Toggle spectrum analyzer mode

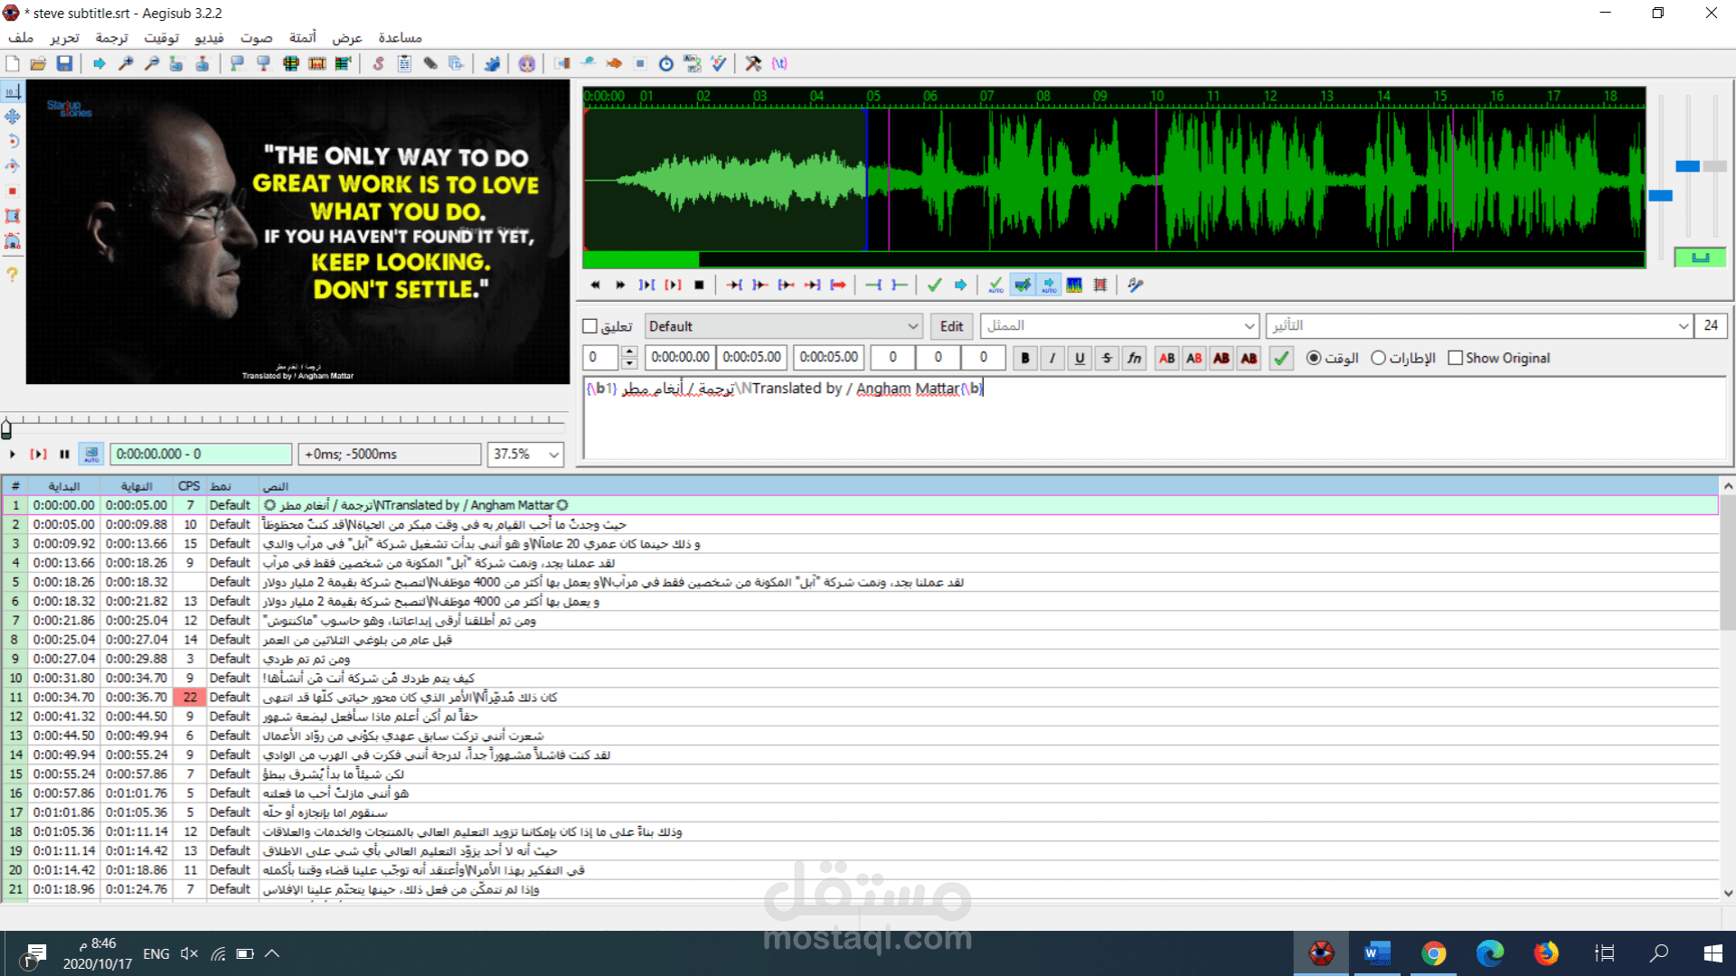tap(1074, 285)
